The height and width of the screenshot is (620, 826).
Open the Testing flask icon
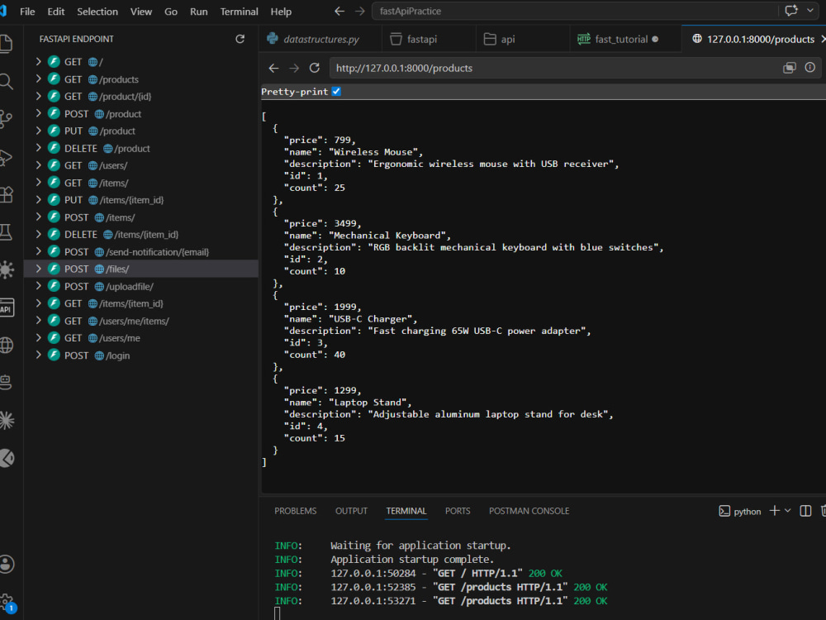(6, 232)
